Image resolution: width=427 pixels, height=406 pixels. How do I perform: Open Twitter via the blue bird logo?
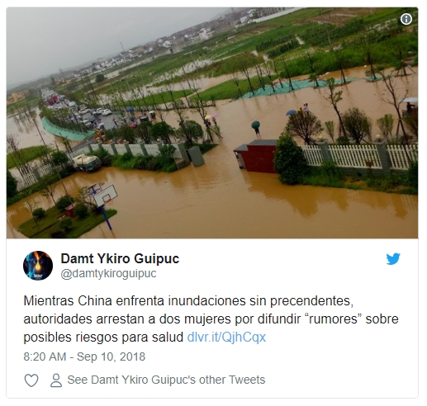[x=393, y=259]
